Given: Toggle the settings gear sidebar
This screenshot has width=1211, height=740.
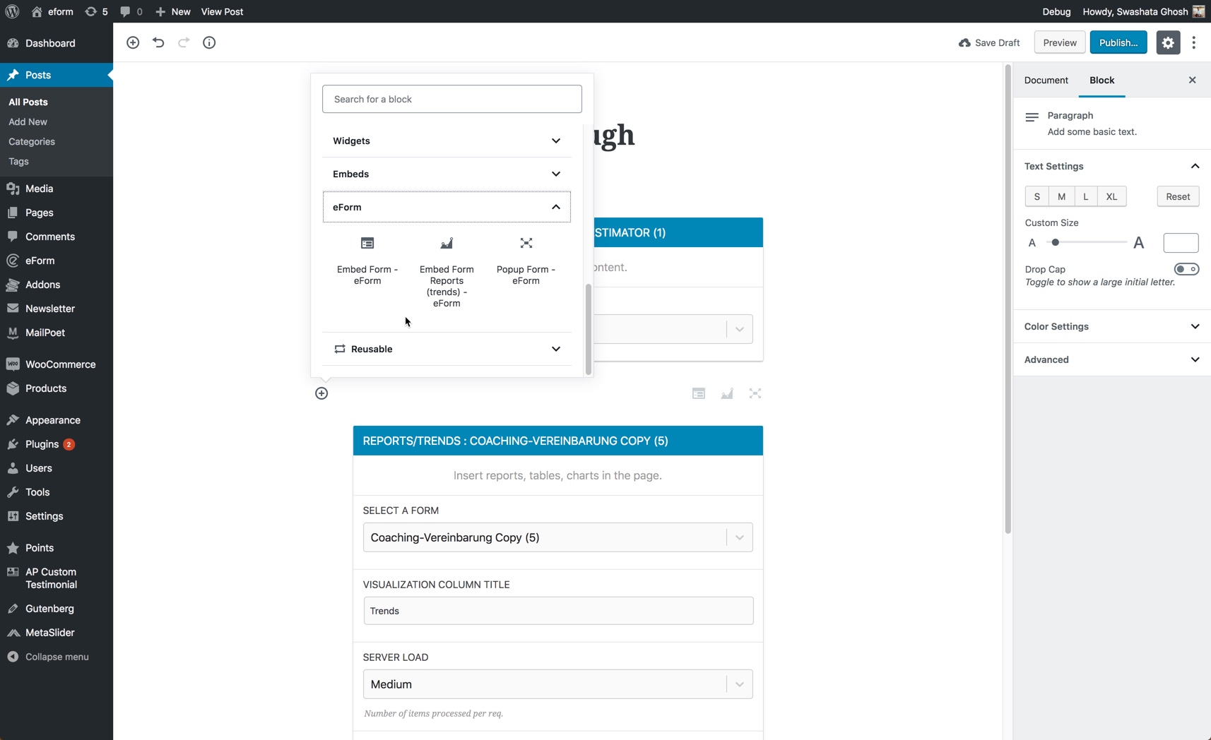Looking at the screenshot, I should point(1168,42).
